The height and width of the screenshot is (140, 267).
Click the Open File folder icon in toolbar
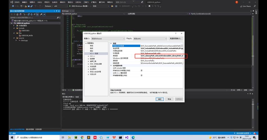[x=26, y=6]
